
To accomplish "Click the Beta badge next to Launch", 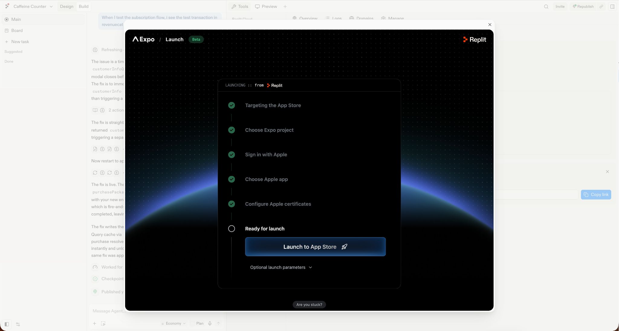I will coord(196,39).
